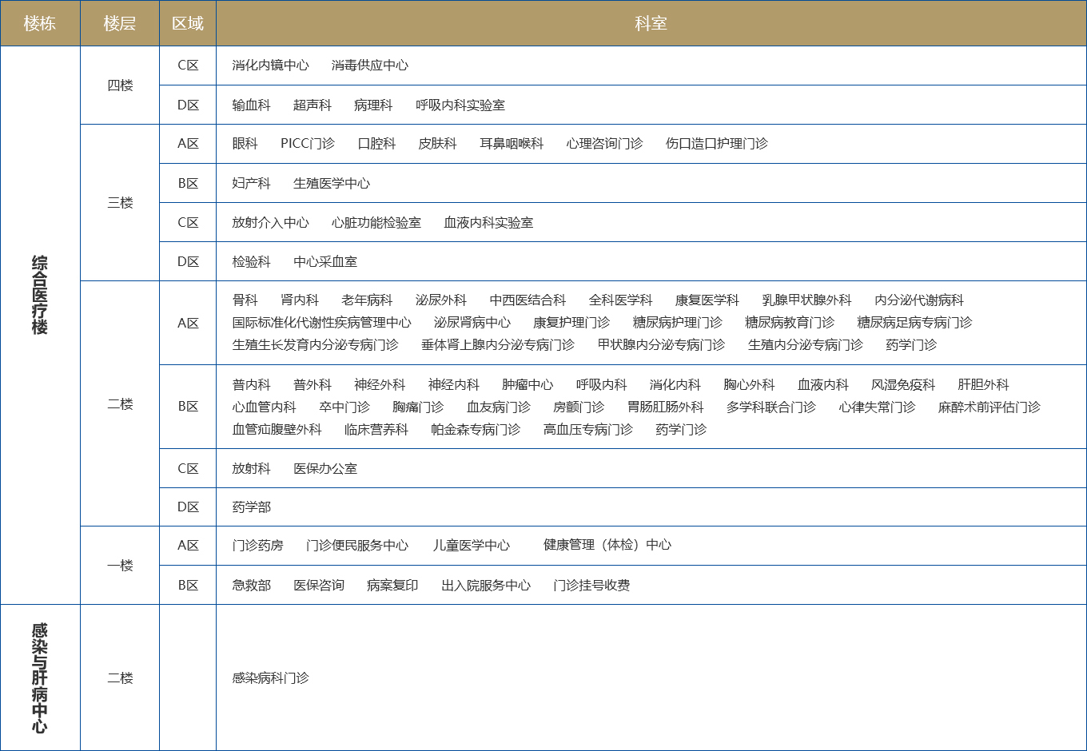The width and height of the screenshot is (1087, 751).
Task: Click the 急救部 entry
Action: [x=251, y=586]
